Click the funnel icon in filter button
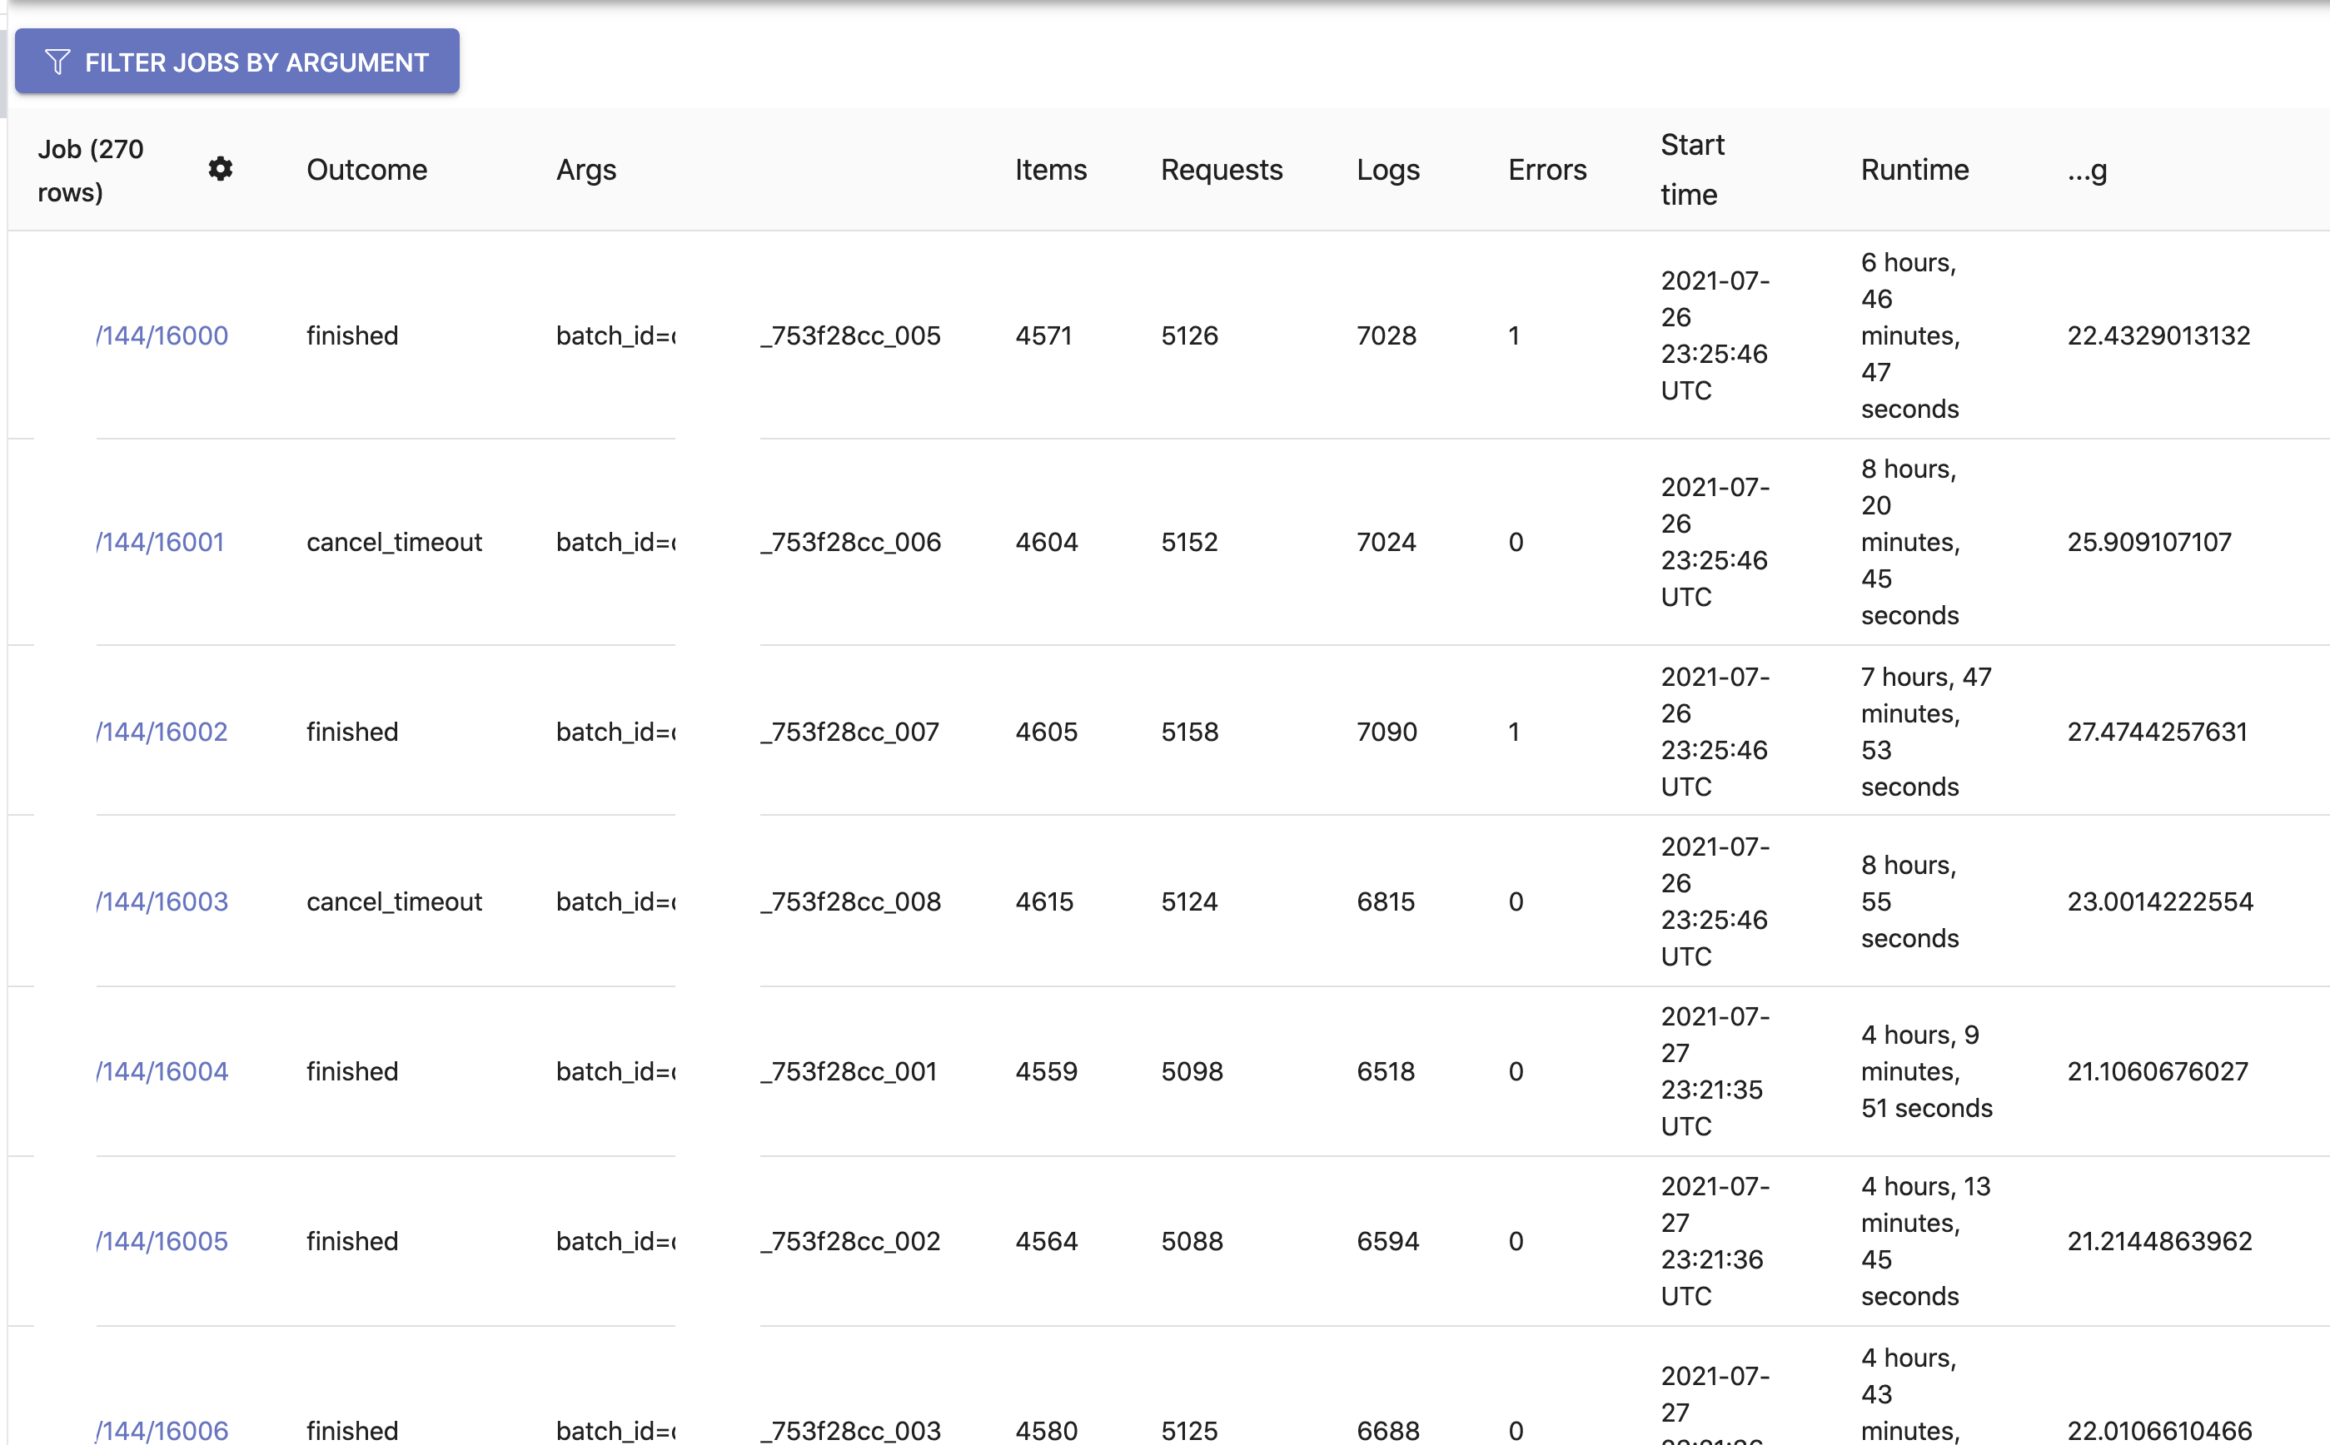Image resolution: width=2330 pixels, height=1445 pixels. [57, 62]
